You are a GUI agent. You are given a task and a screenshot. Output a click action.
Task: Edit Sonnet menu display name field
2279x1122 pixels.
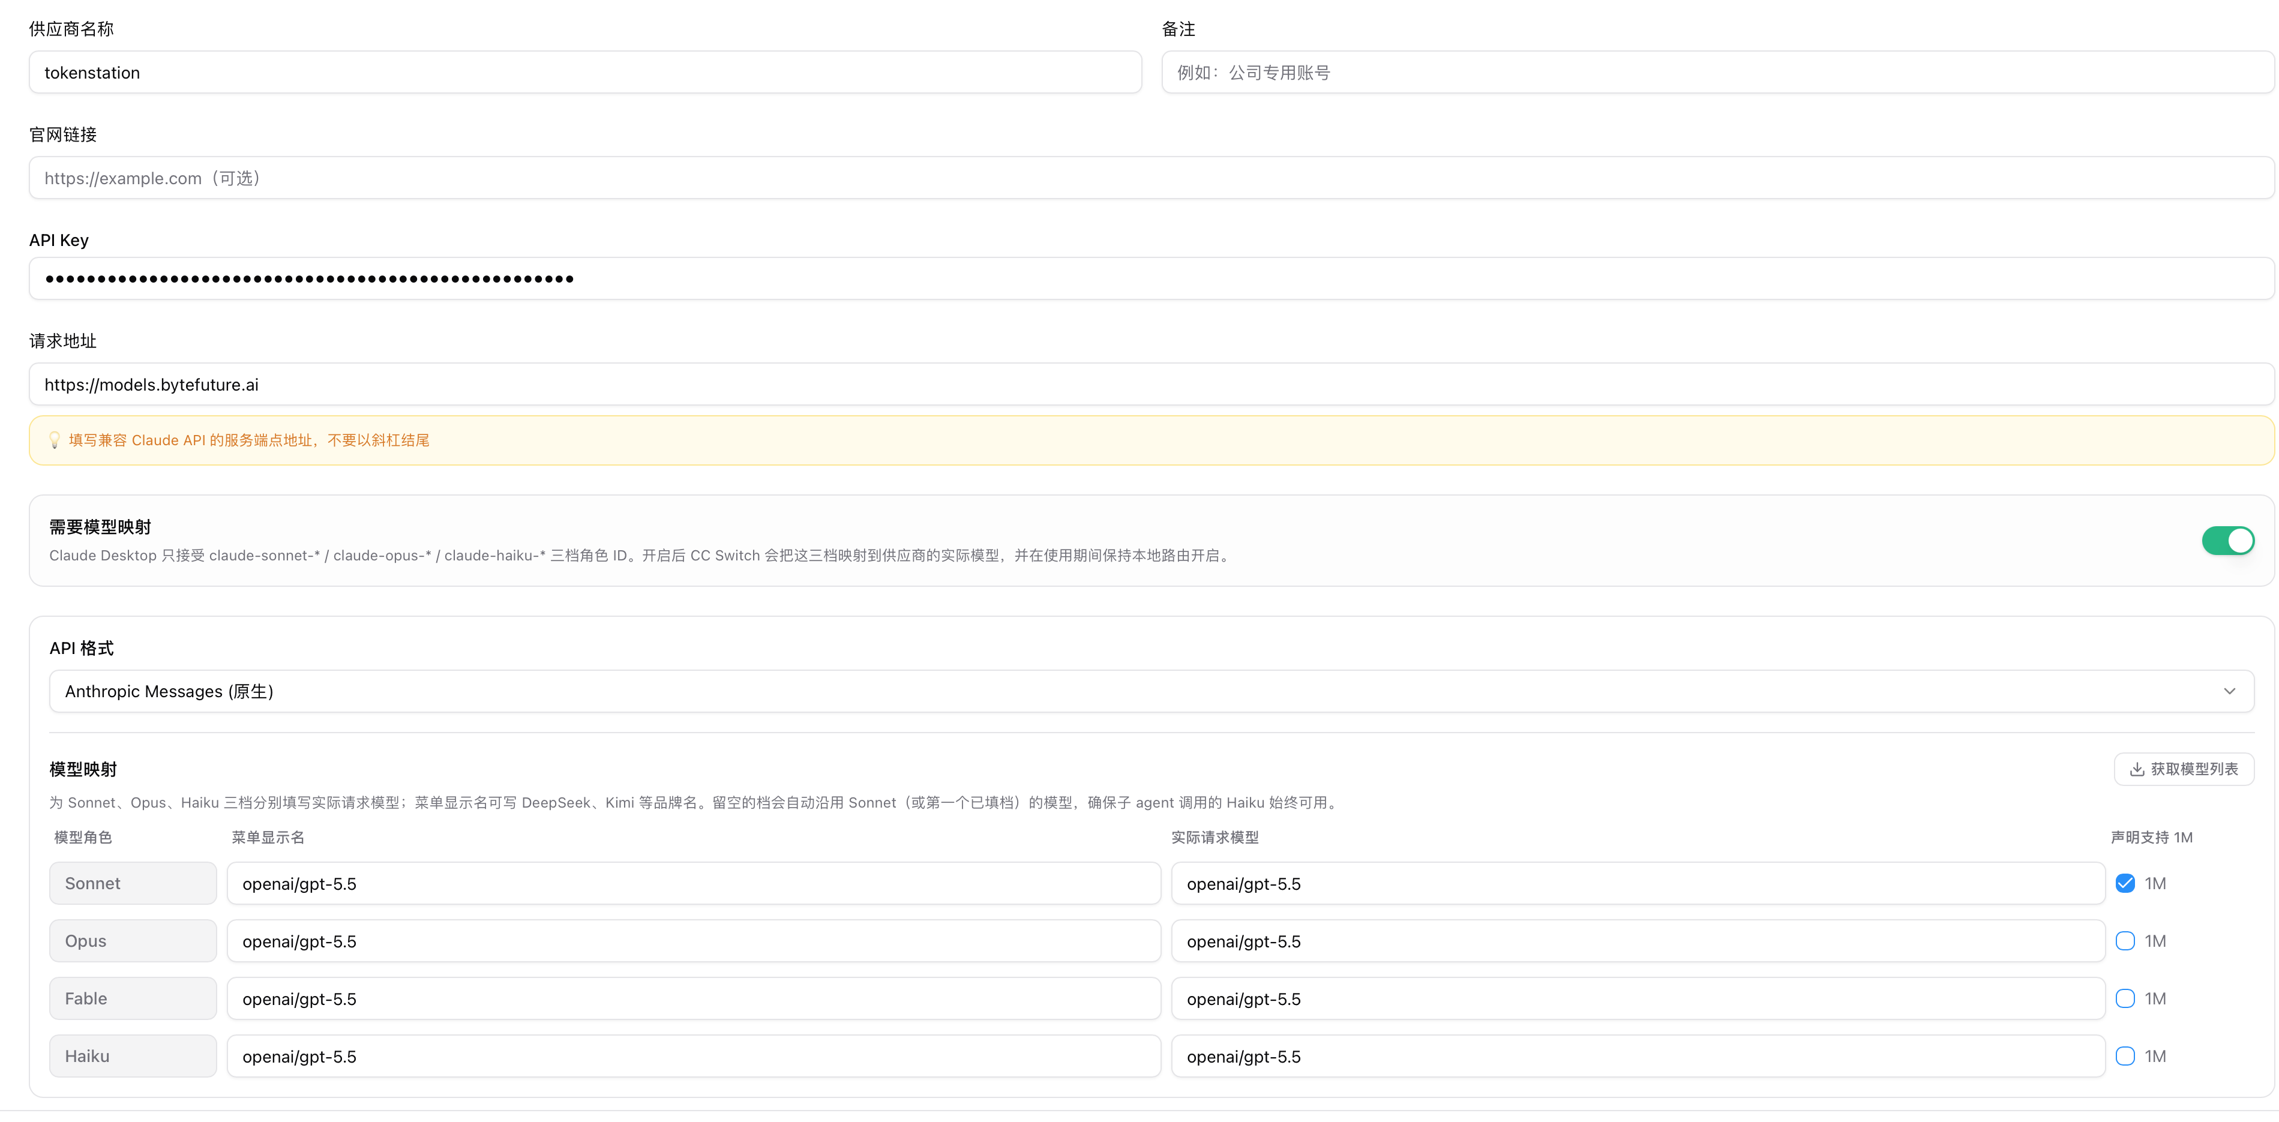point(694,883)
